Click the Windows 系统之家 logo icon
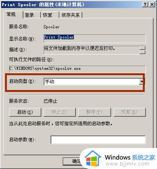This screenshot has height=169, width=157. [x=93, y=158]
